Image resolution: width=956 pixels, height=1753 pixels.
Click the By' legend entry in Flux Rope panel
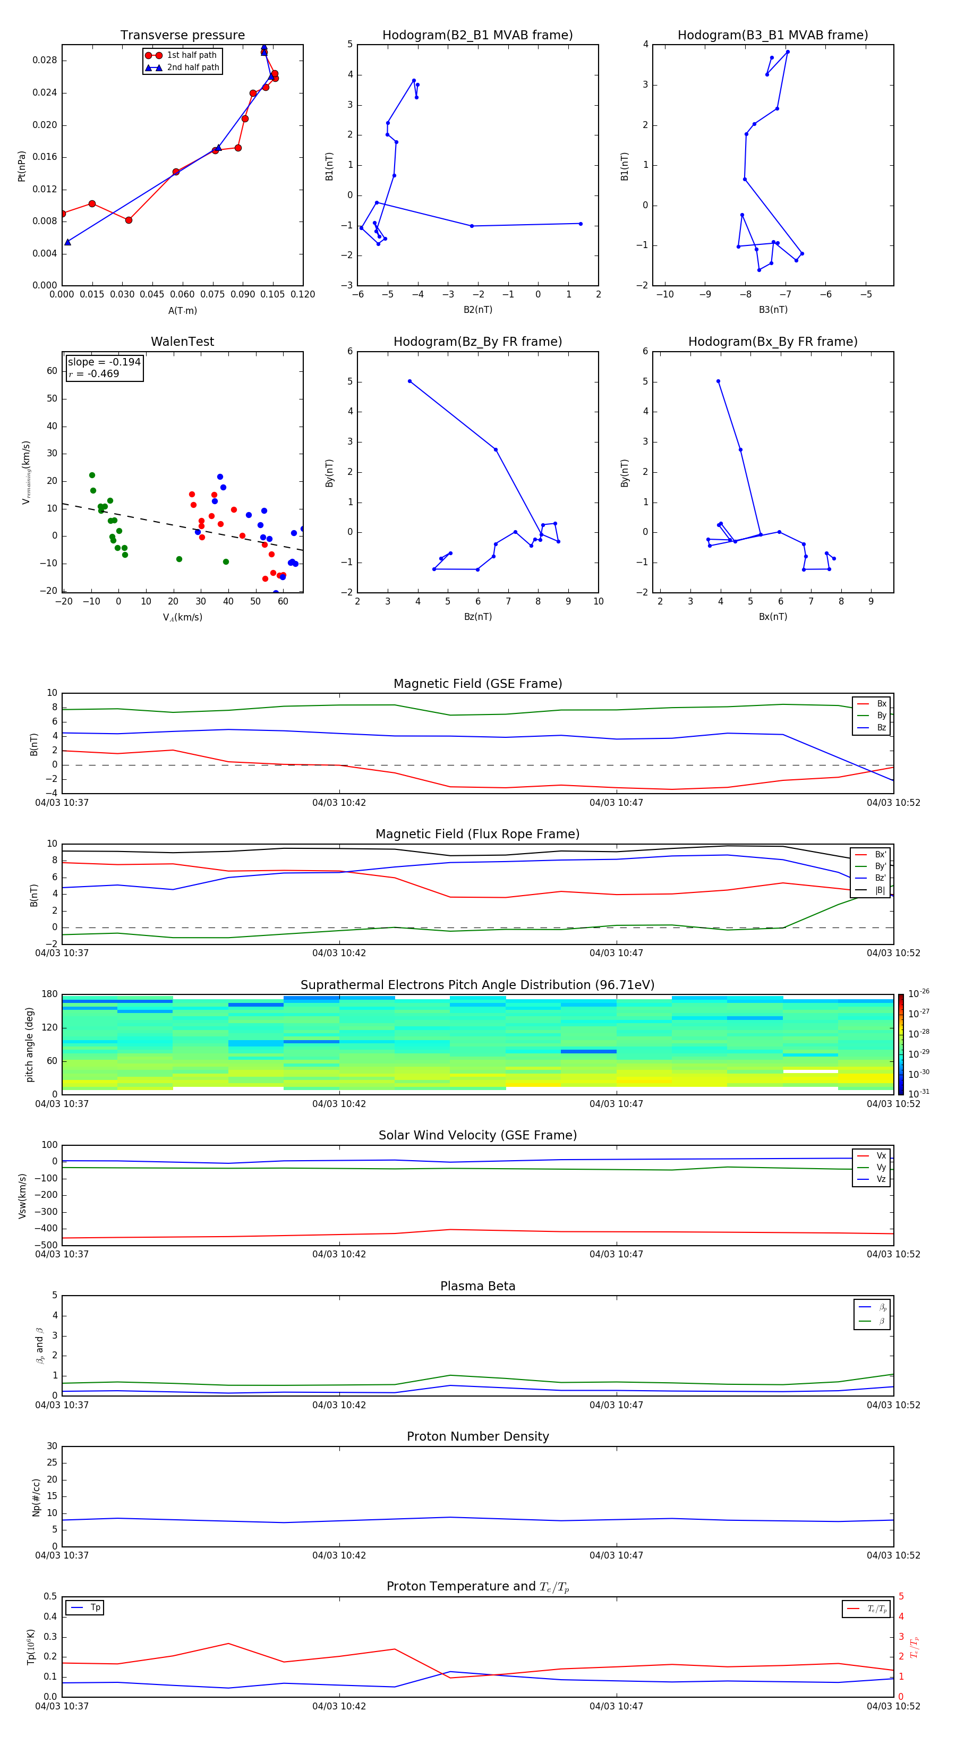point(870,866)
